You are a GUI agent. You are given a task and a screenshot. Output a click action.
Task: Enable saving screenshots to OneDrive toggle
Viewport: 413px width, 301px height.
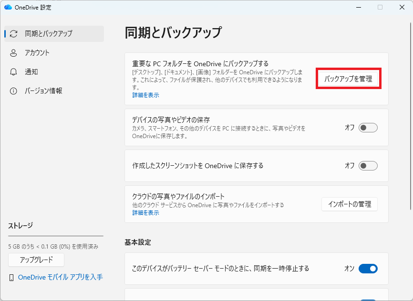click(368, 166)
